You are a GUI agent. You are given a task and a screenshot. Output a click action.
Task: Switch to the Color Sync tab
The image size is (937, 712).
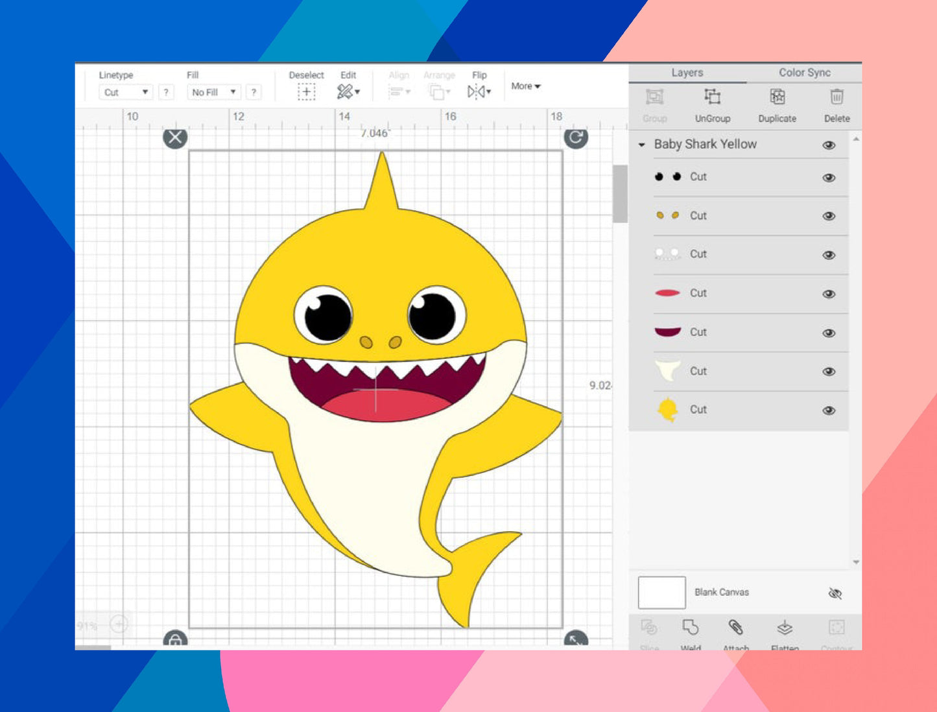(x=804, y=73)
